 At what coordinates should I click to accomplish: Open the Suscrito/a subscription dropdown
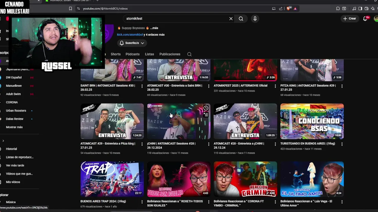point(132,43)
